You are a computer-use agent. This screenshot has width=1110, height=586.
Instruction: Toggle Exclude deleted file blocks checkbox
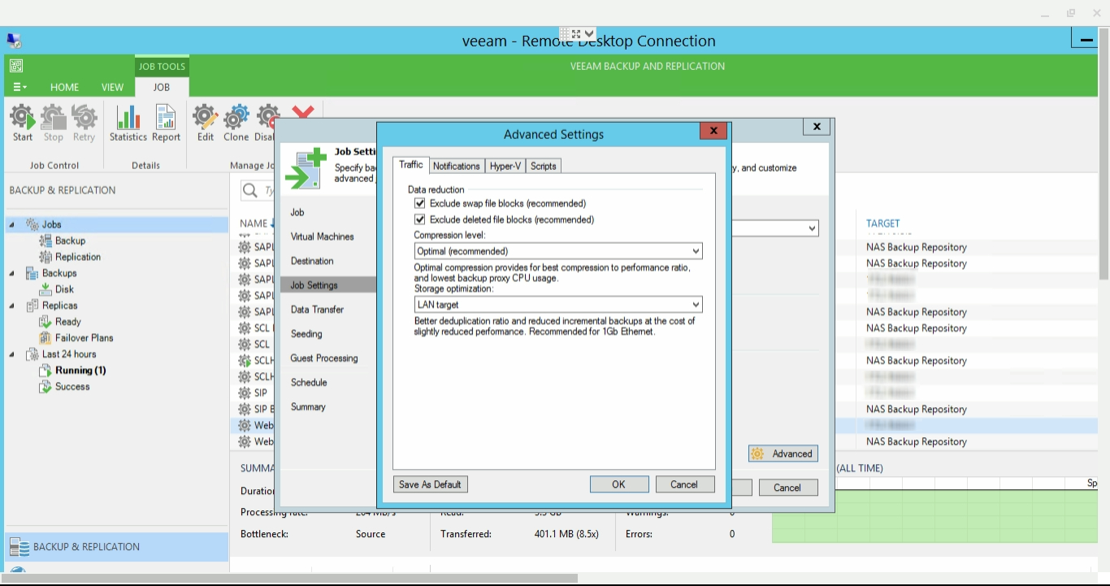pos(420,219)
